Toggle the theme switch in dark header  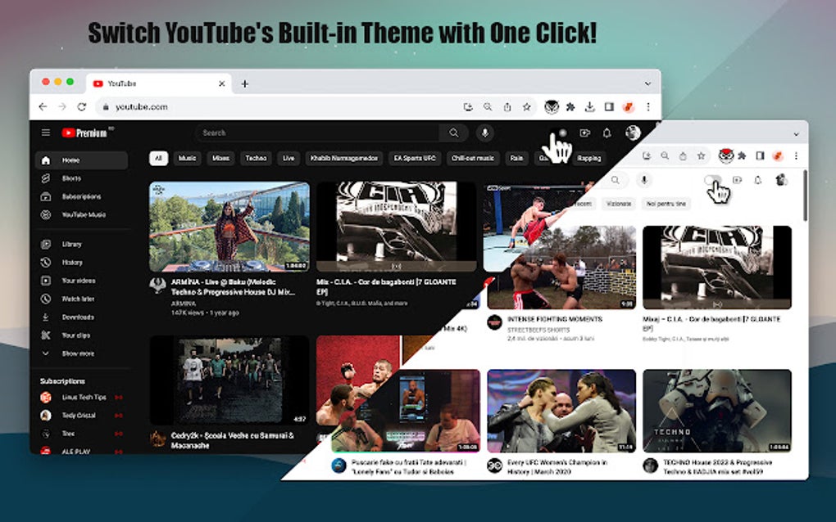[562, 133]
